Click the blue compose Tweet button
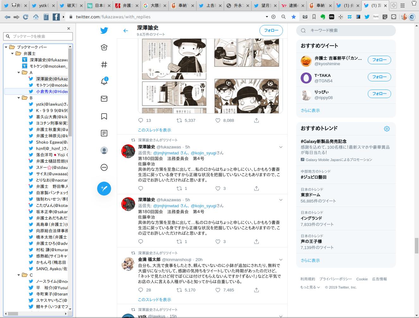The image size is (419, 318). click(x=104, y=189)
